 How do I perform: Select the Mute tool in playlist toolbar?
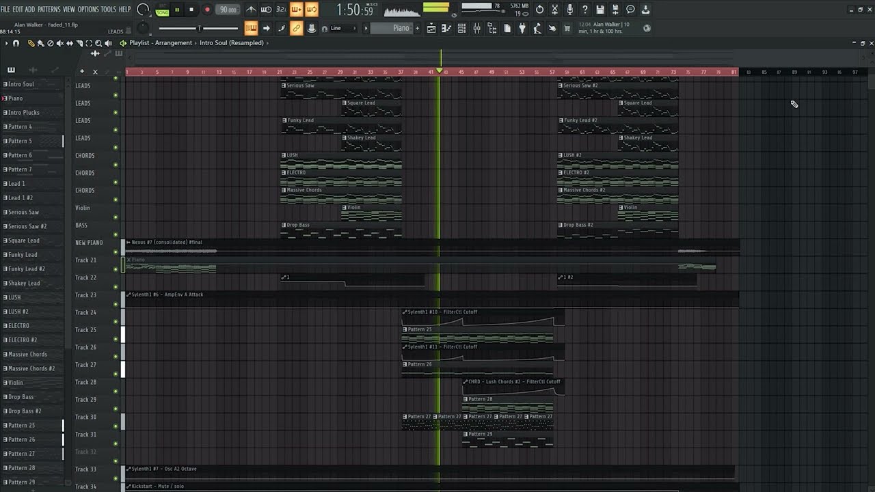pos(59,43)
